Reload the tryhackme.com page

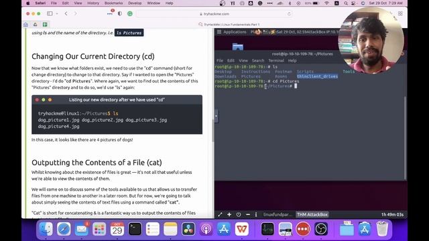click(289, 13)
